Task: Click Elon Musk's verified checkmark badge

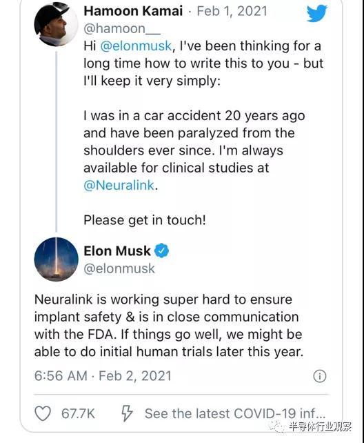Action: click(161, 250)
